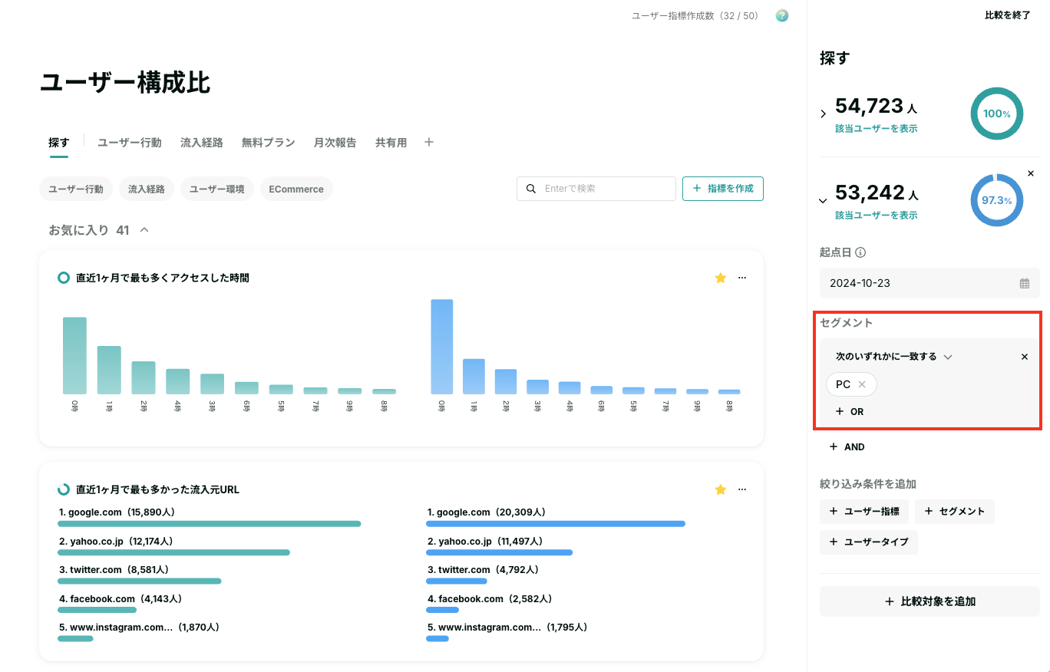The height and width of the screenshot is (672, 1050).
Task: Collapse the お気に入り 41 section
Action: point(144,230)
